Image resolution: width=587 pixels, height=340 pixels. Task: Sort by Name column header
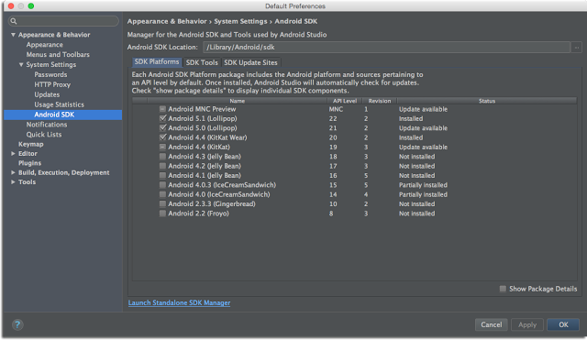[237, 101]
